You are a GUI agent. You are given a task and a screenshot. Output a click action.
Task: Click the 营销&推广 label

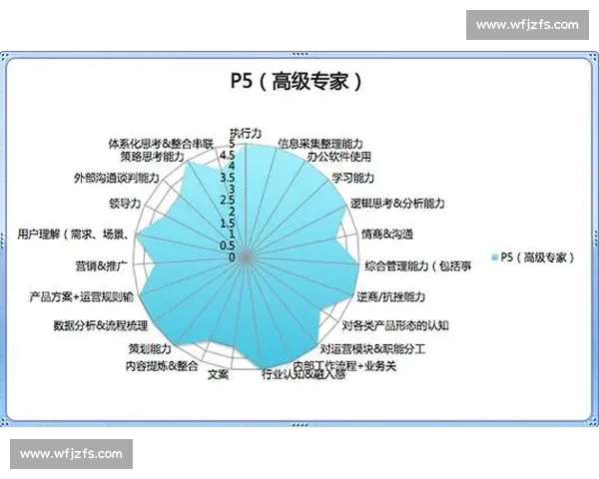click(x=101, y=265)
